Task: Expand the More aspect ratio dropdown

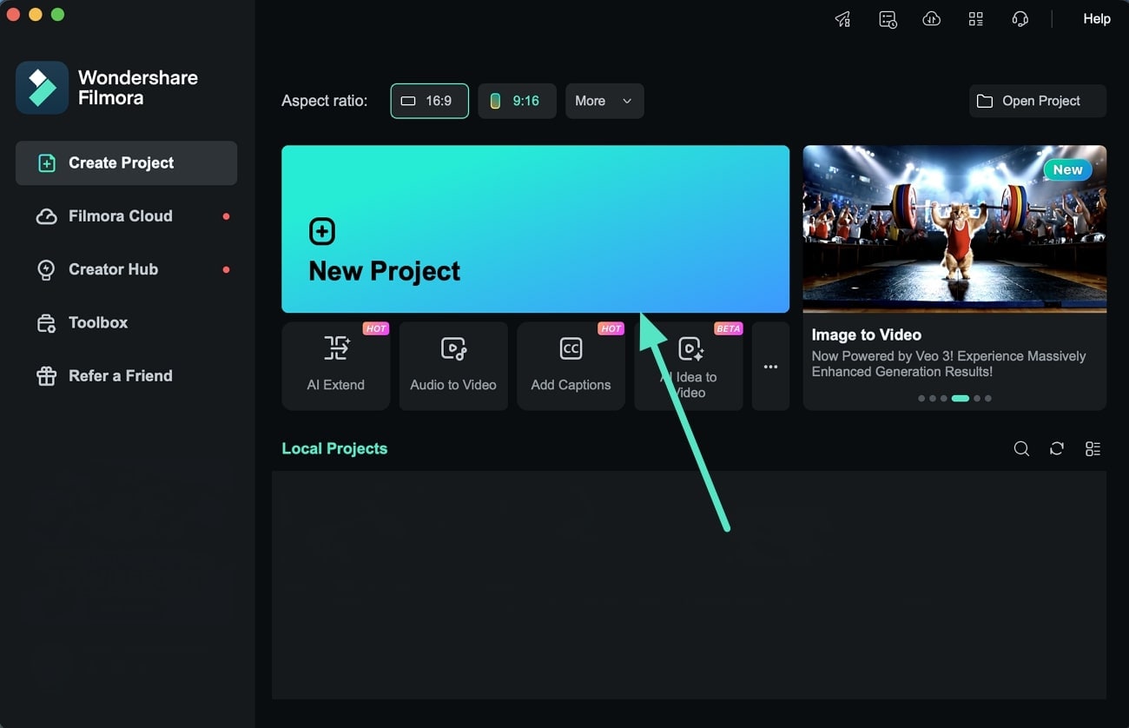Action: point(604,101)
